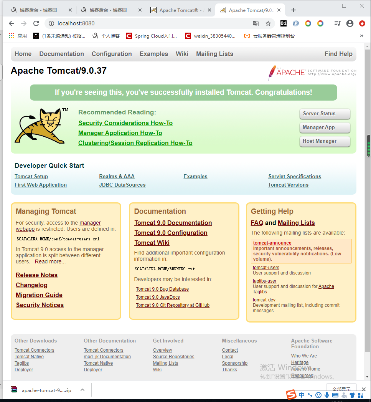Image resolution: width=371 pixels, height=402 pixels.
Task: Open Tomcat 9.0 Git Repository at GitHub
Action: tap(173, 305)
